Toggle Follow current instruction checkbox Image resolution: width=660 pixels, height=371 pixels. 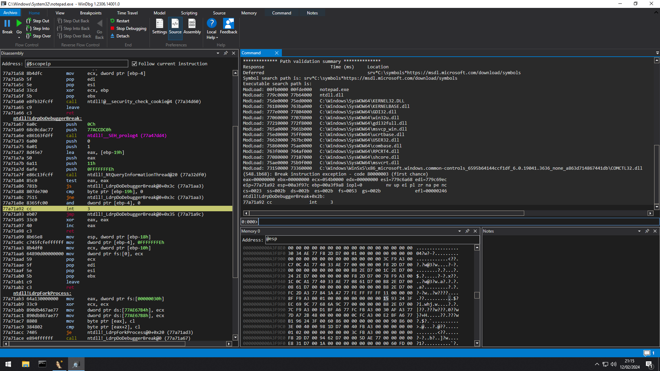pyautogui.click(x=134, y=64)
